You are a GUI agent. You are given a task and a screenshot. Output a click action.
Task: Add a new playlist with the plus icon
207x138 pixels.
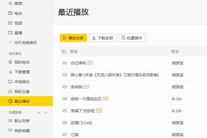pos(39,113)
